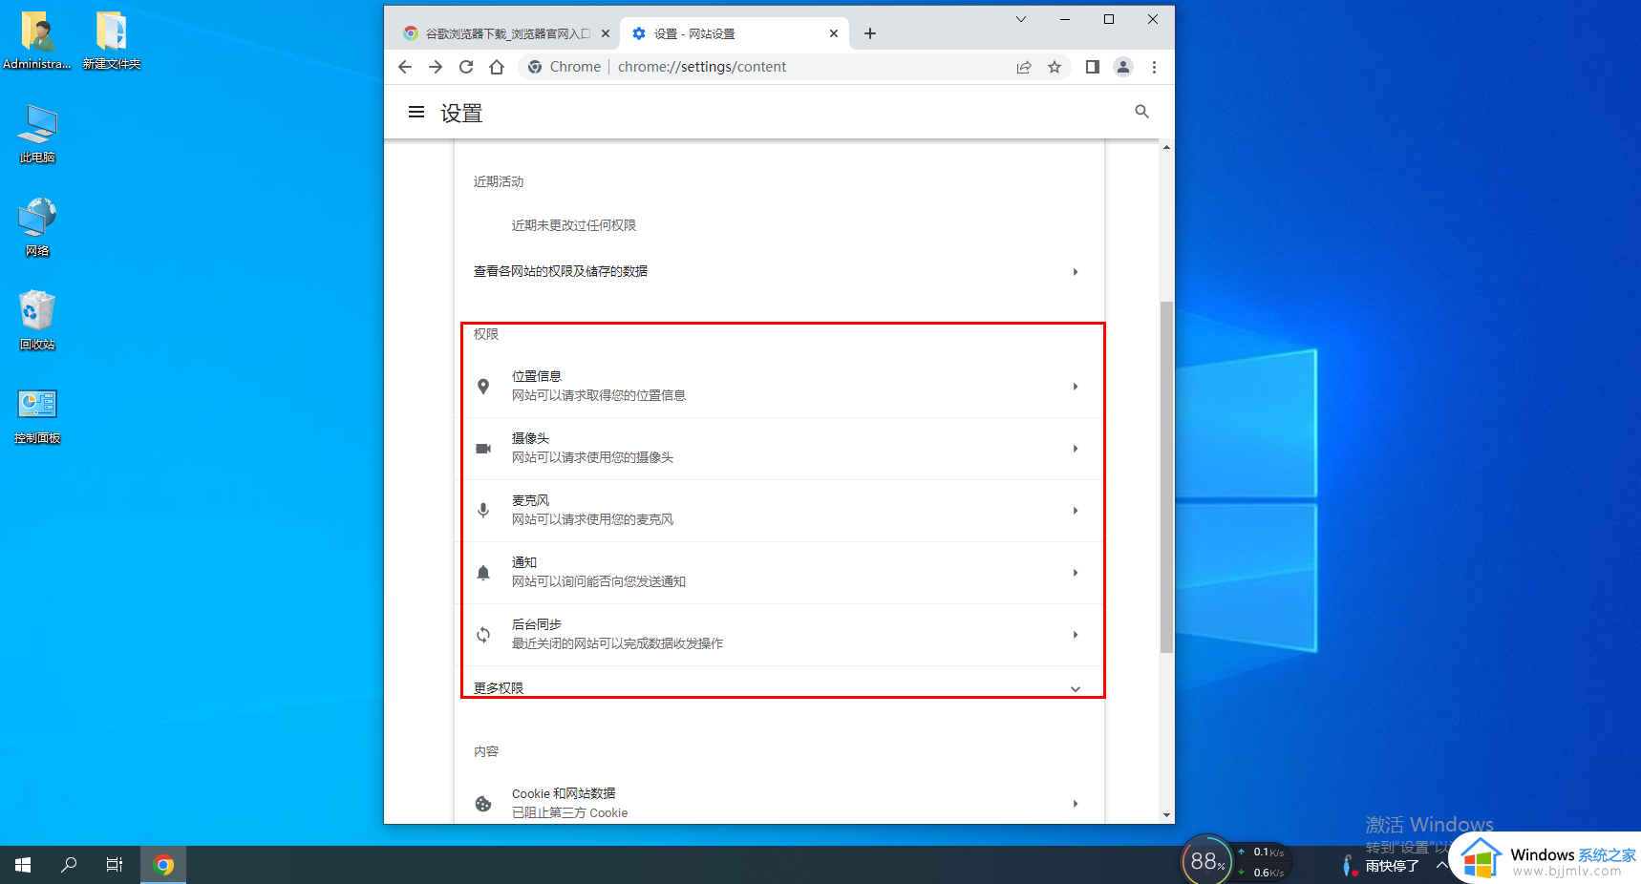Click the reload page icon

click(x=466, y=67)
